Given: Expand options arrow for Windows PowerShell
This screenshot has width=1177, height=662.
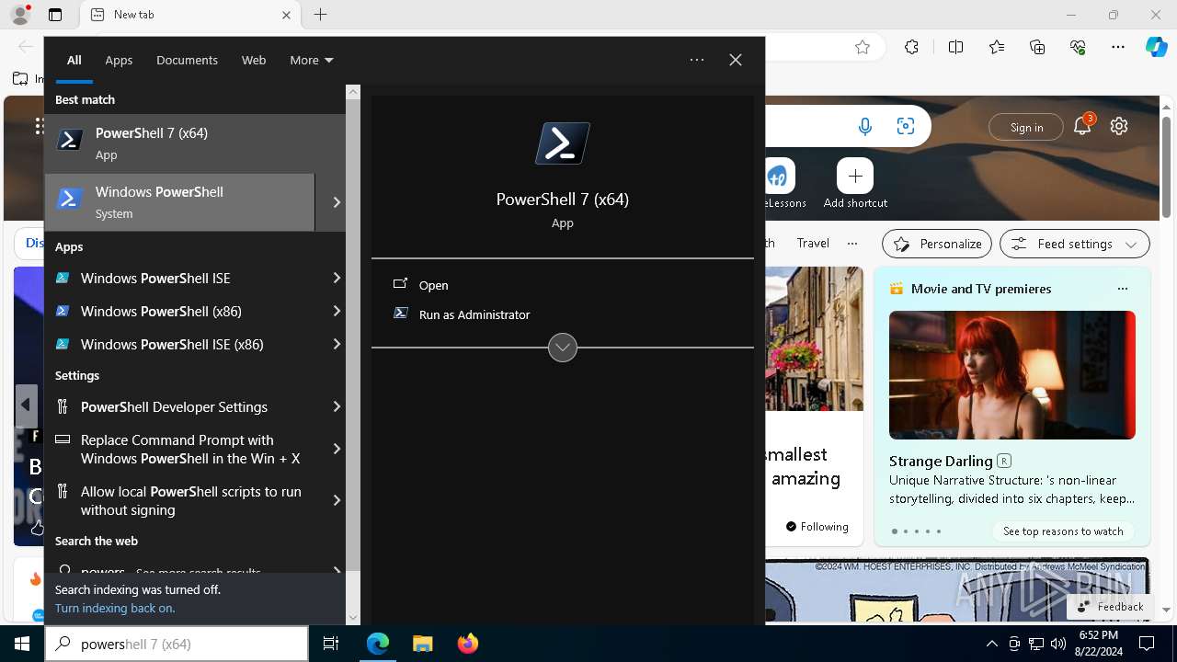Looking at the screenshot, I should 337,202.
